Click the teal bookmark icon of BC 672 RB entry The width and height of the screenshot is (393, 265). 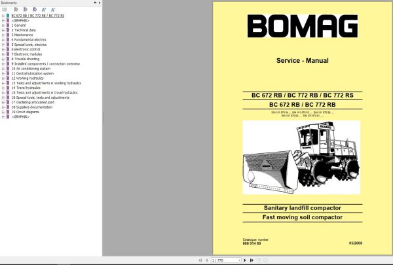(x=8, y=16)
